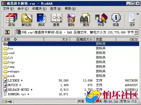Show archive 信息 (Info)
This screenshot has width=141, height=105.
(x=116, y=20)
